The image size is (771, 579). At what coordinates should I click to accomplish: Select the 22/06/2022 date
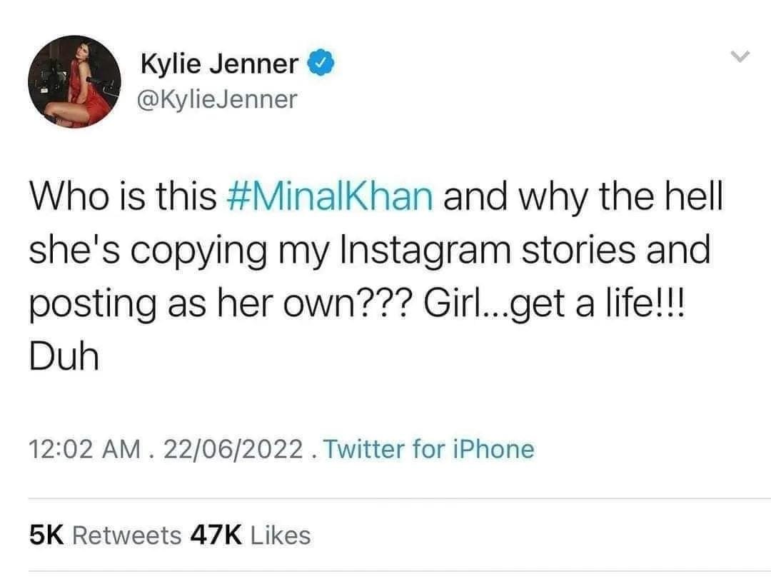pyautogui.click(x=232, y=449)
